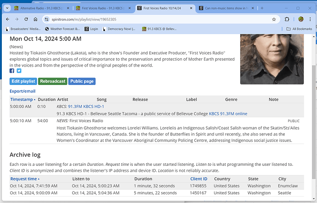317x203 pixels.
Task: Close the Alternative Radio tab
Action: click(x=68, y=8)
